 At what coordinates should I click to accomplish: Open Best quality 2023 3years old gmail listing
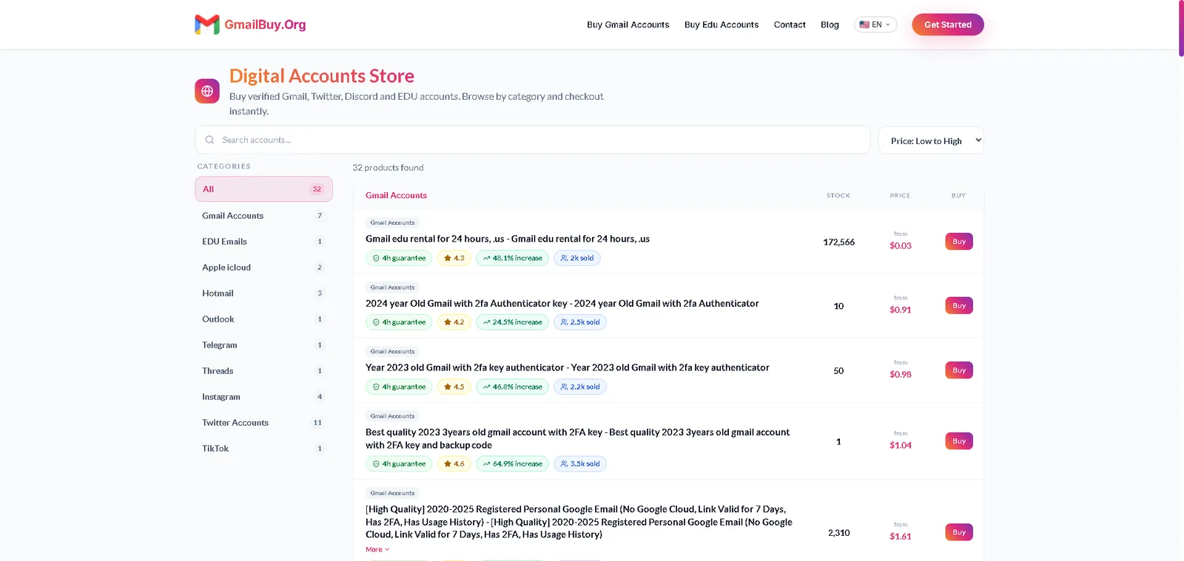click(x=578, y=438)
